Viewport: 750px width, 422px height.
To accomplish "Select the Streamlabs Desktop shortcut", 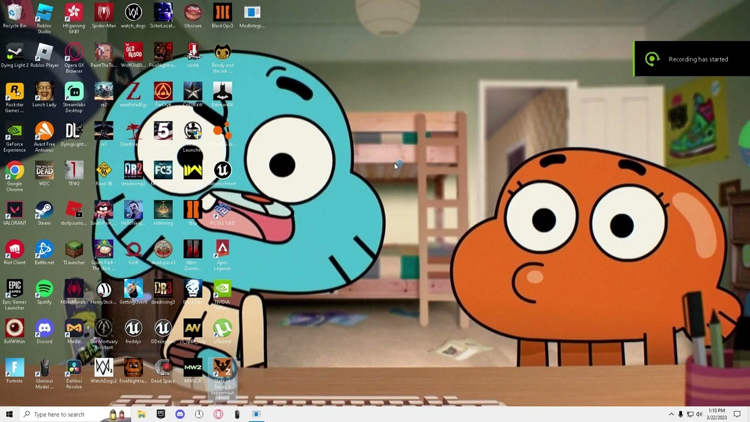I will [x=74, y=97].
